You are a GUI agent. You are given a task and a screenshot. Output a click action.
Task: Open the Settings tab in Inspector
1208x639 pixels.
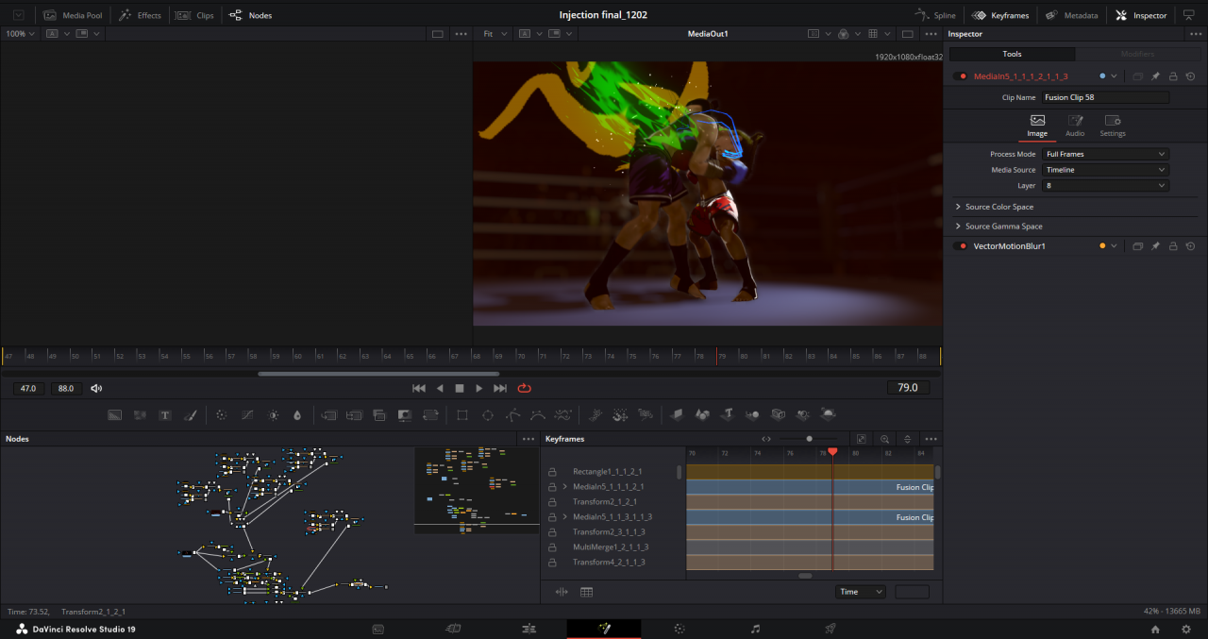point(1113,126)
